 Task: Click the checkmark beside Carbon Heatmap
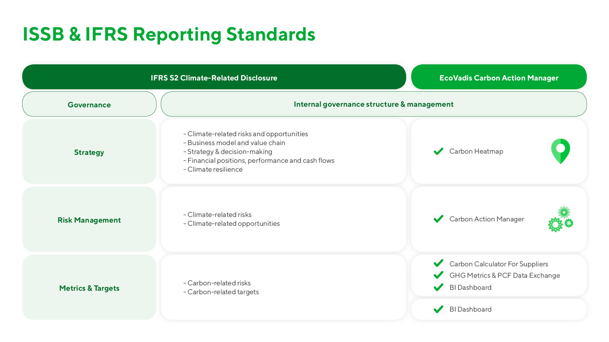[x=438, y=151]
